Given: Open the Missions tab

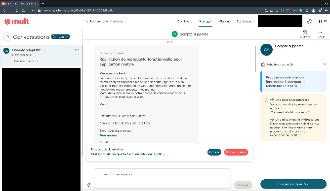Looking at the screenshot, I should [224, 21].
